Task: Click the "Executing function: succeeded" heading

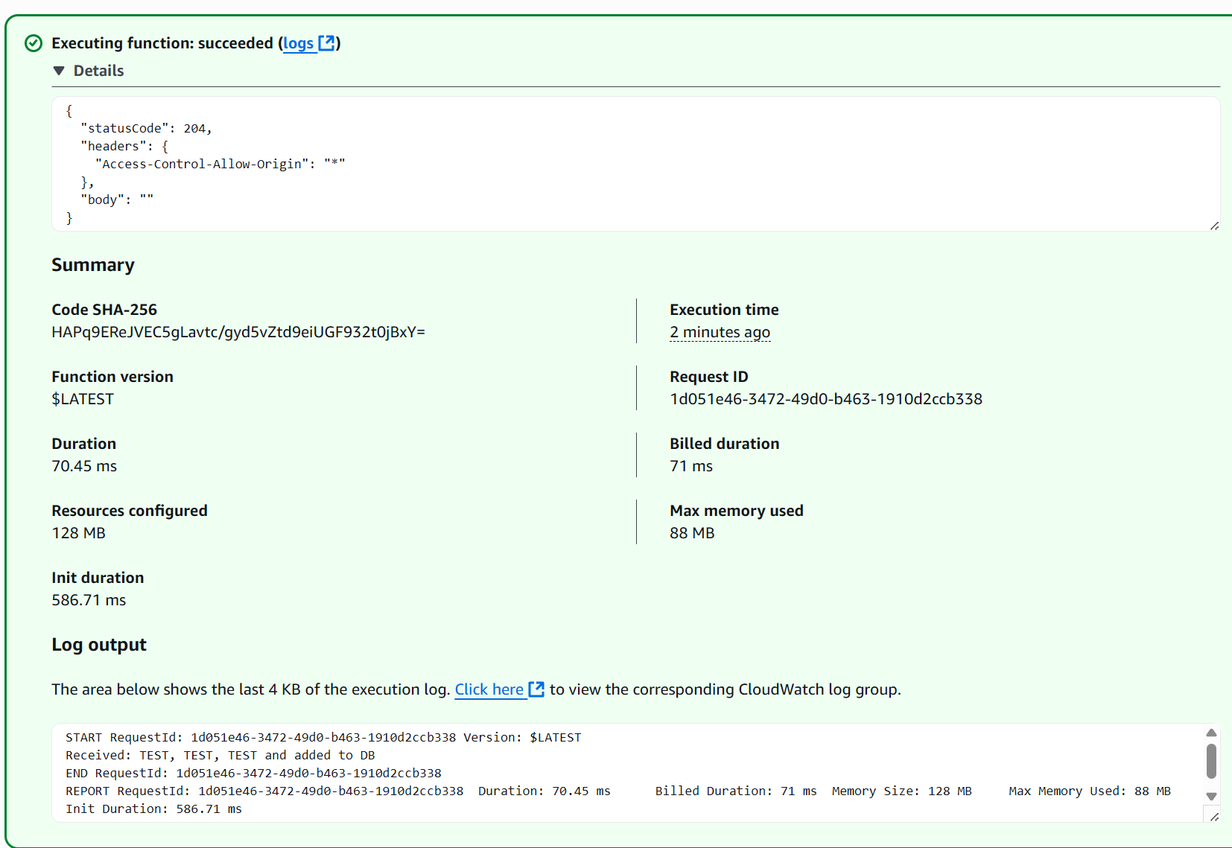Action: coord(162,43)
